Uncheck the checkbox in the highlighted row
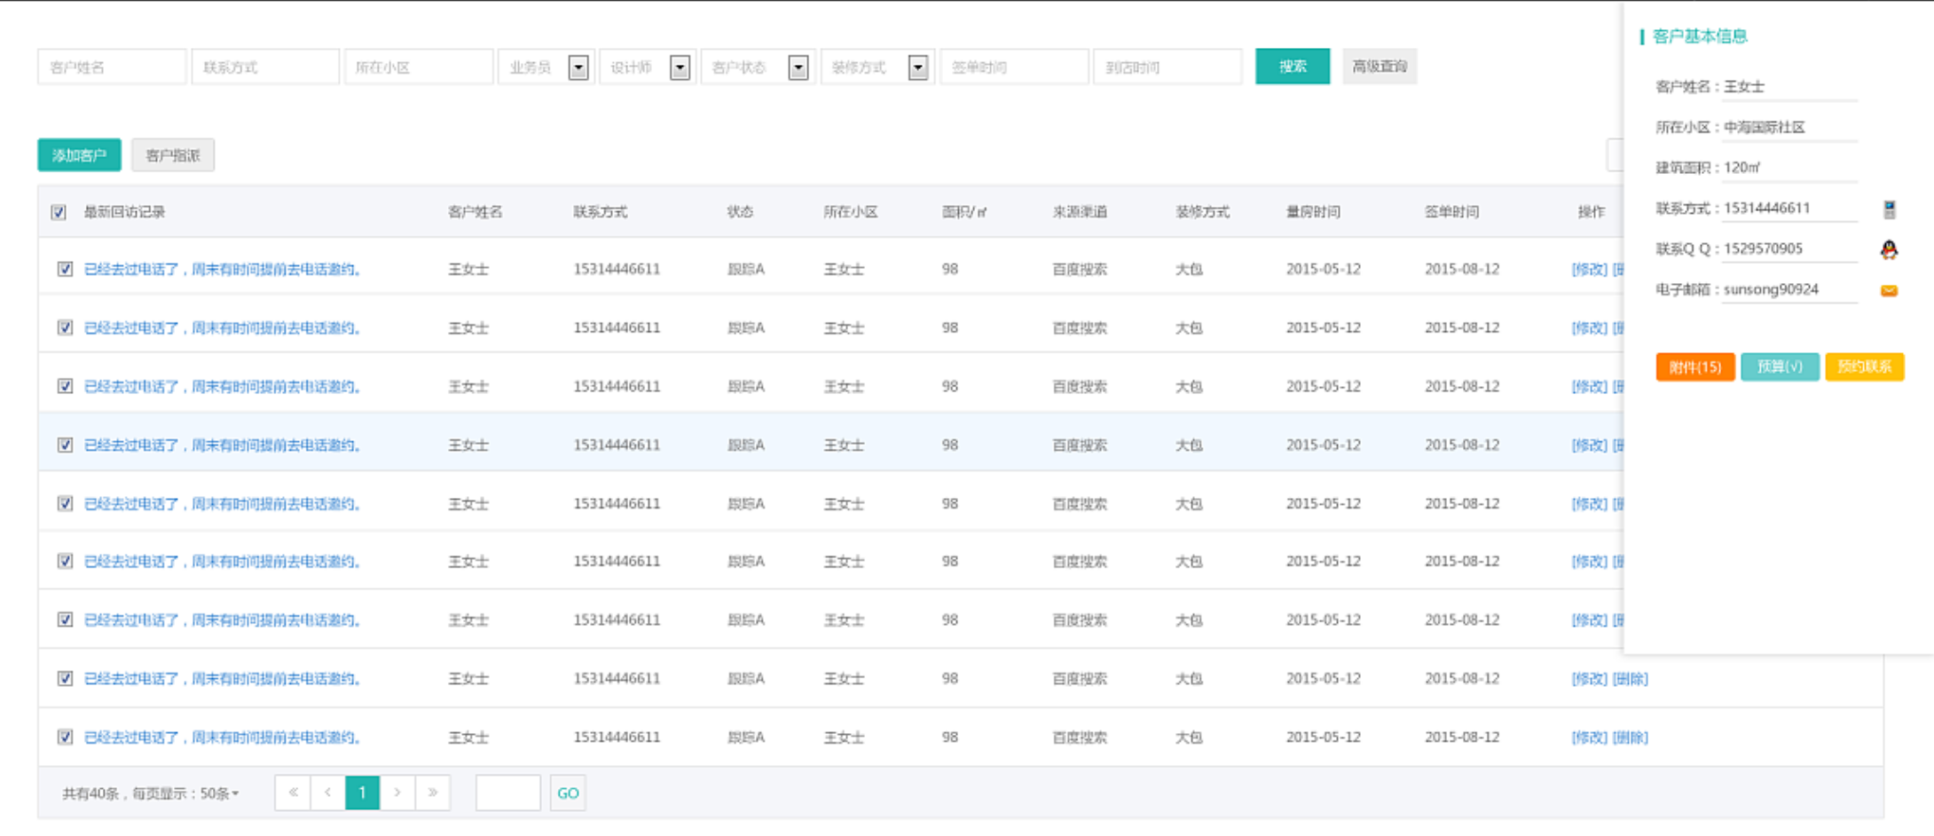The image size is (1934, 836). click(65, 445)
